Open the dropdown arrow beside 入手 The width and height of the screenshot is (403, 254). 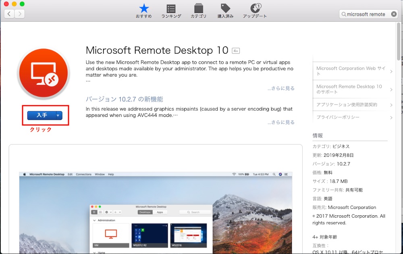click(58, 115)
